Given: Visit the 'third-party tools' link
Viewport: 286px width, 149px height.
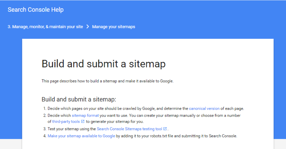Looking at the screenshot, I should [66, 122].
